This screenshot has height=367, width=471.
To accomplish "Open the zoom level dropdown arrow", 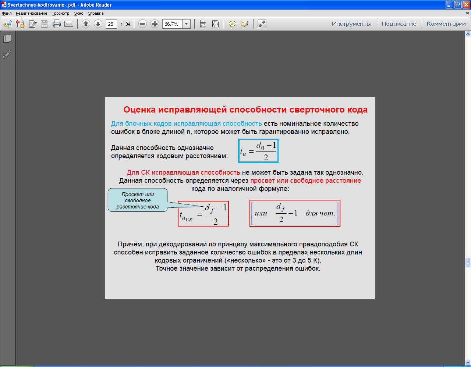I will pyautogui.click(x=187, y=24).
